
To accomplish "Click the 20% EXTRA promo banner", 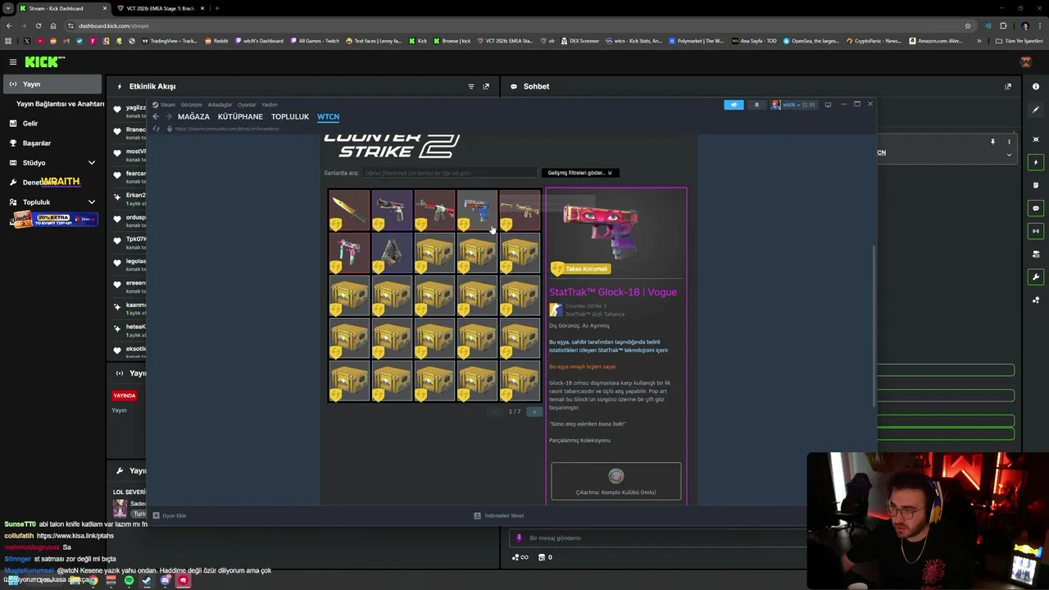I will coord(54,220).
